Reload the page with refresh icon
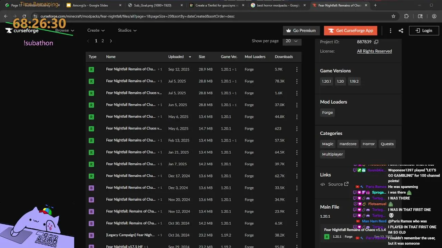442x248 pixels. (24, 16)
